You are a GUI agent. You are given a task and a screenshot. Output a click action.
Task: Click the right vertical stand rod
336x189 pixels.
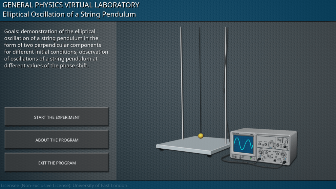[x=225, y=82]
